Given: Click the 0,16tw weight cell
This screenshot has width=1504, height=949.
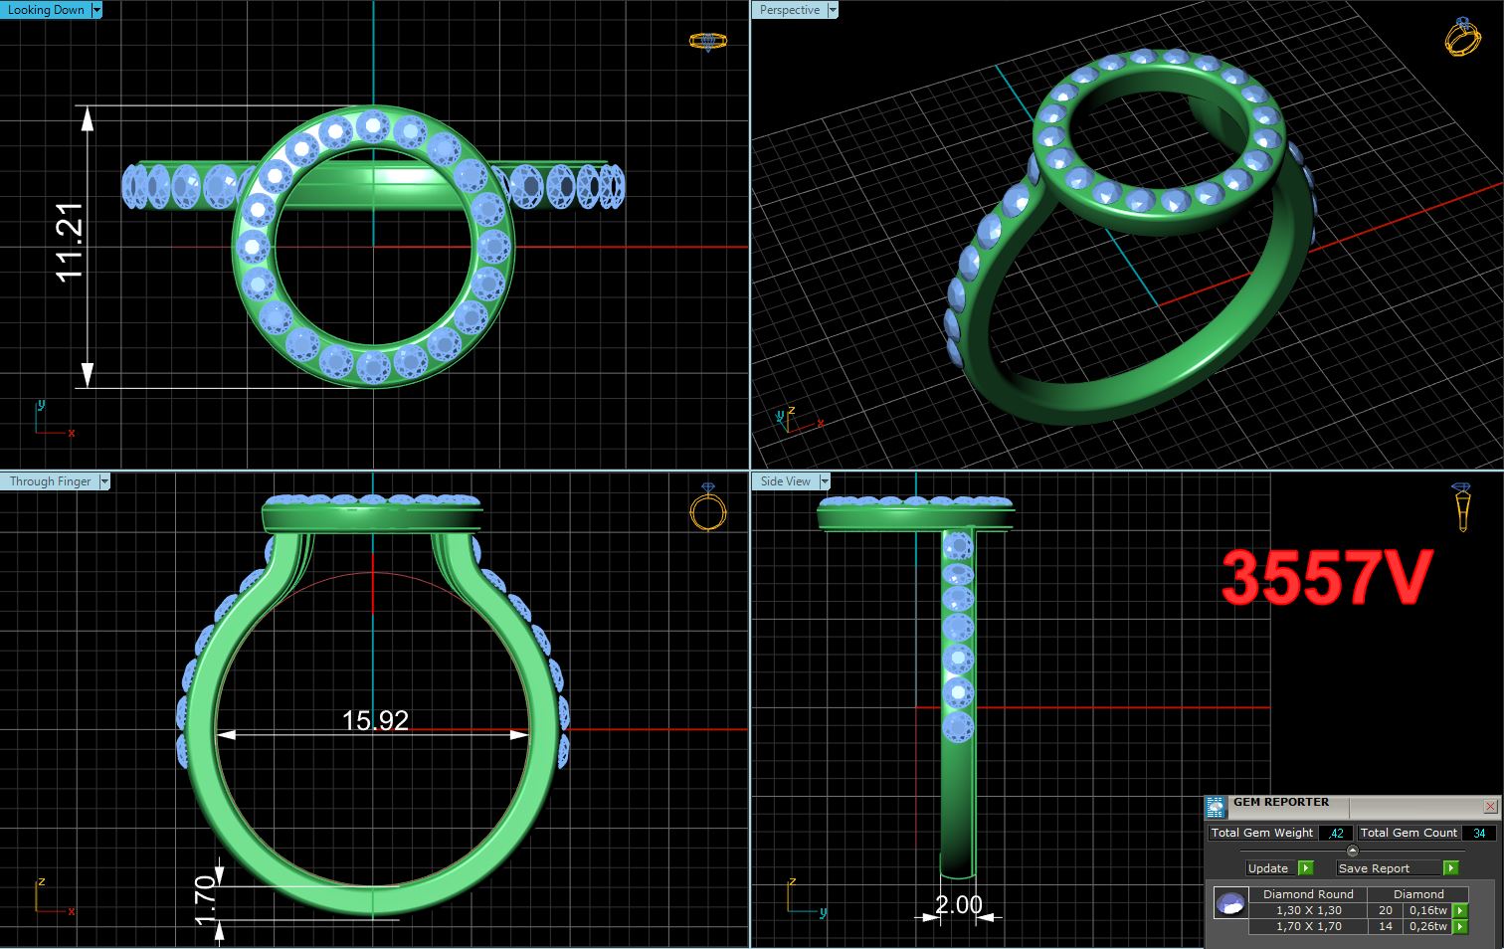Looking at the screenshot, I should pos(1427,910).
